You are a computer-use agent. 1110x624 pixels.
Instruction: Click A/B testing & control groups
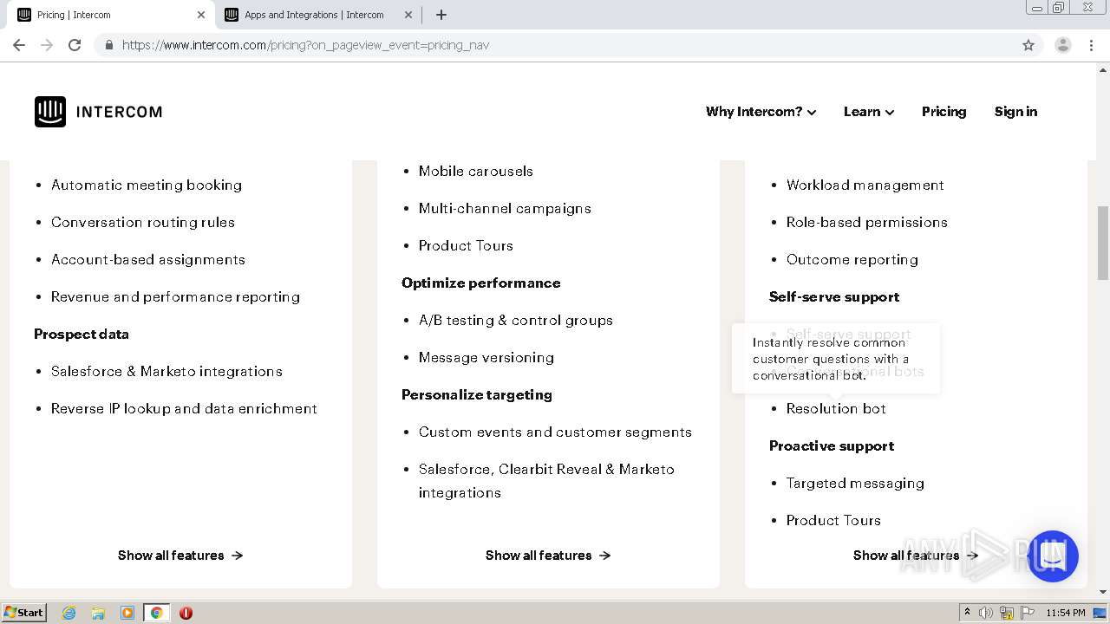[516, 320]
